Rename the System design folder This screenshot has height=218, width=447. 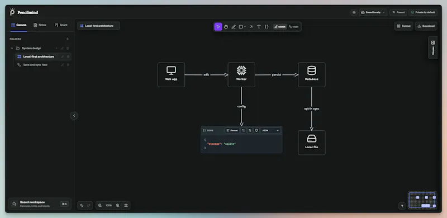click(x=62, y=48)
